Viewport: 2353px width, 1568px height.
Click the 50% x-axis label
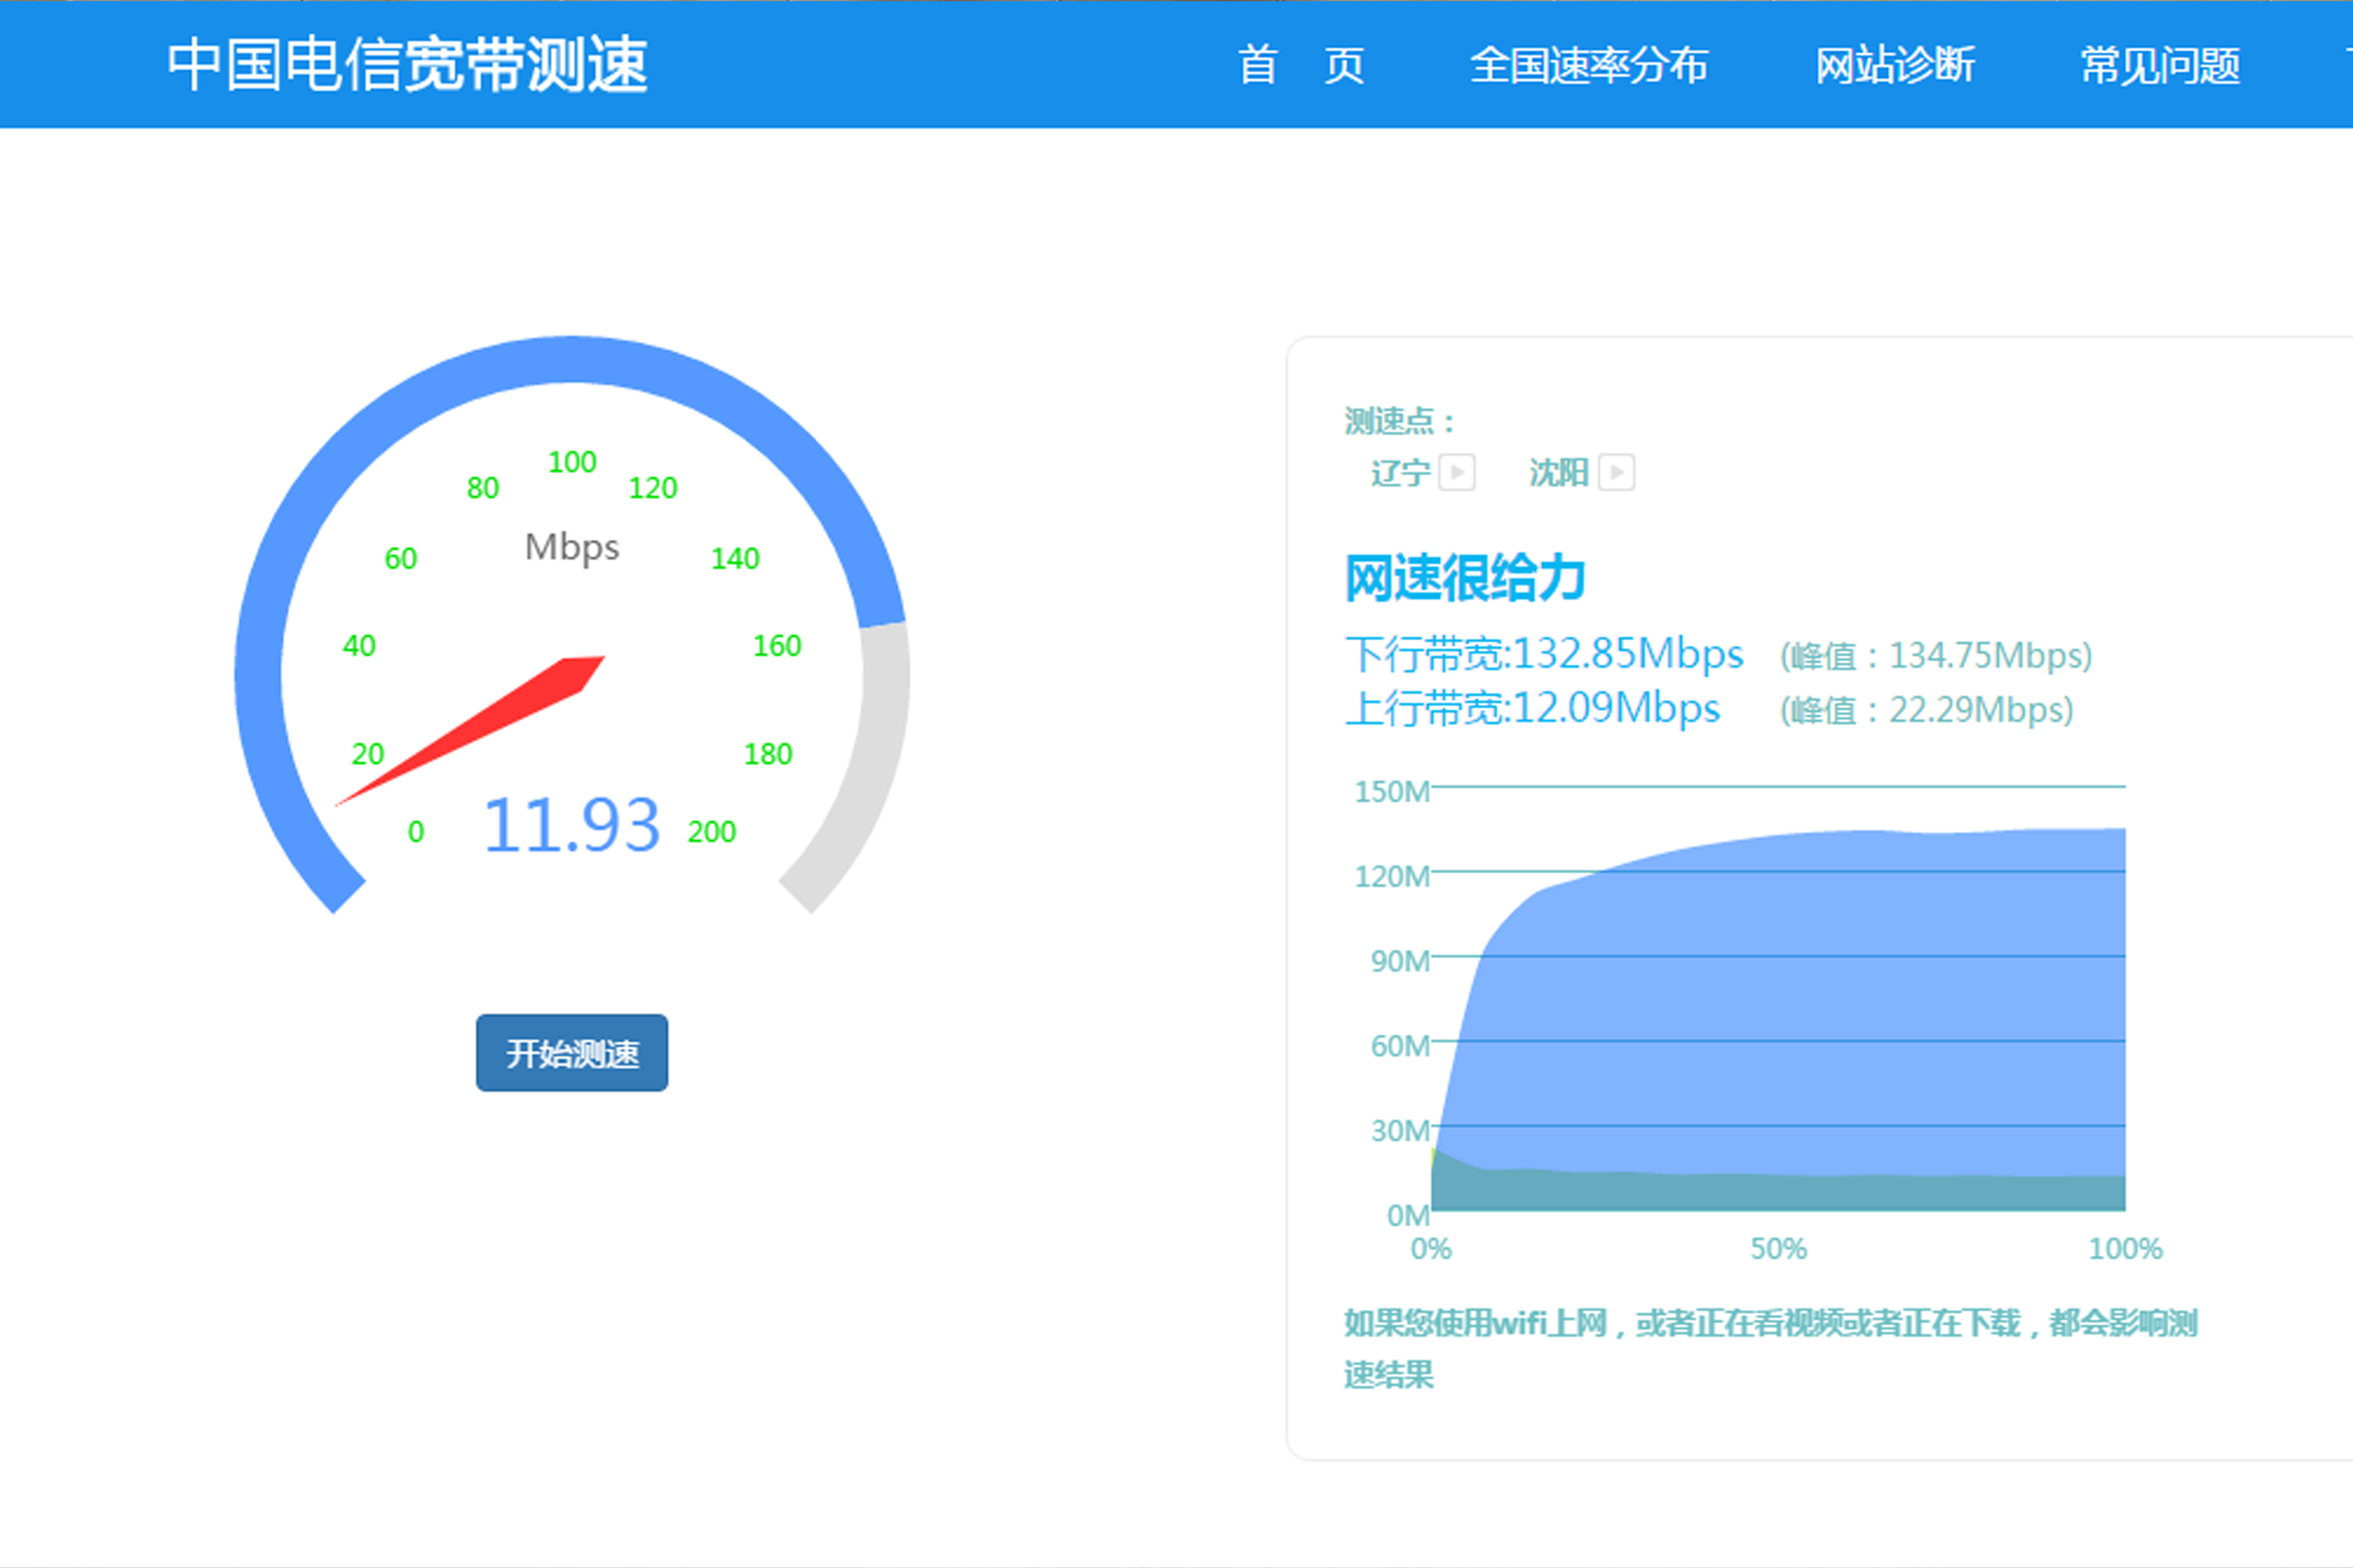(x=1779, y=1249)
